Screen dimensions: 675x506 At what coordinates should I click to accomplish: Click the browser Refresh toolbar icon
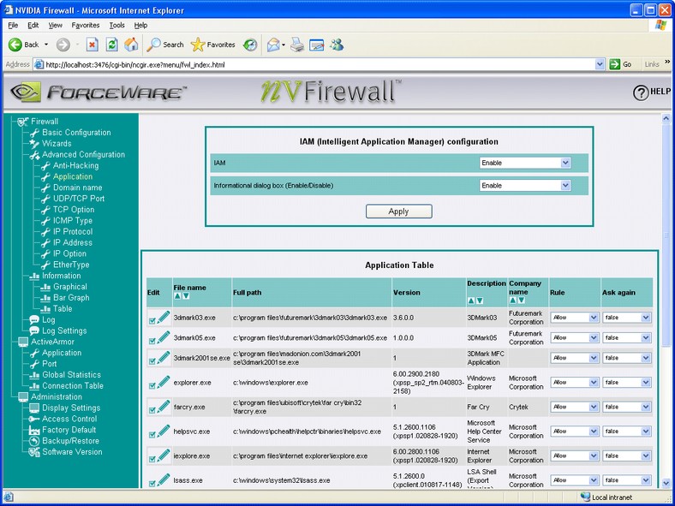(112, 45)
